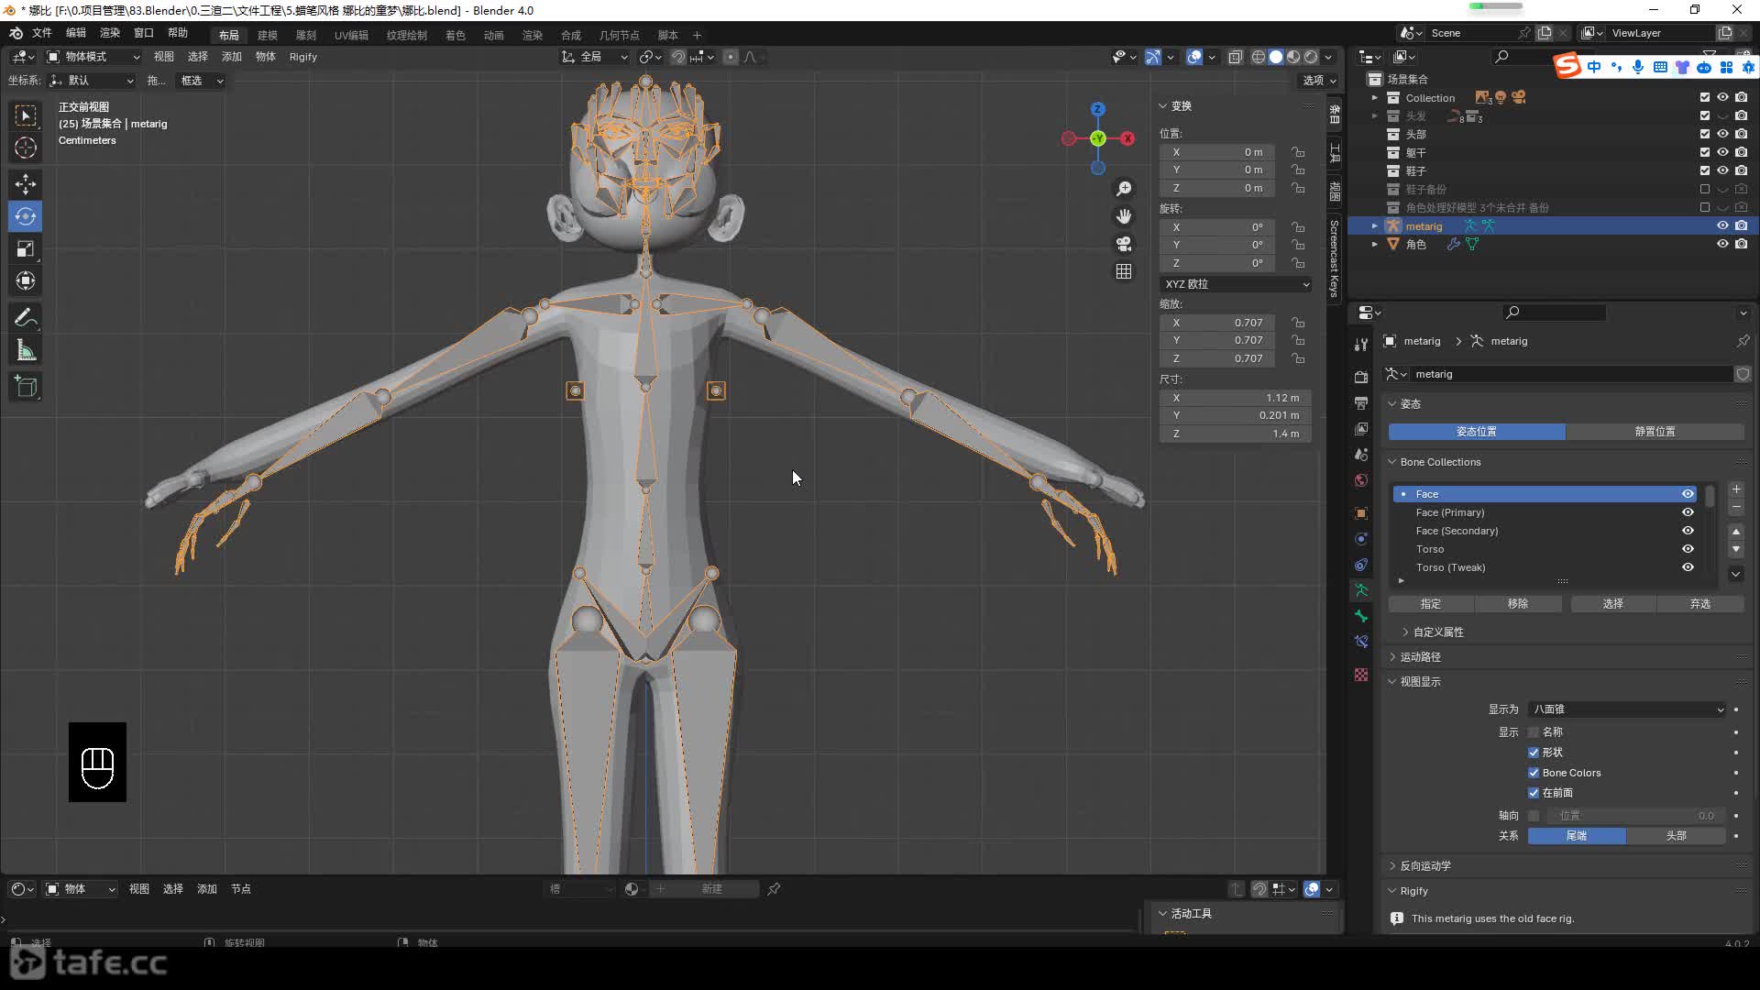
Task: Open the Tool properties tab icon
Action: click(x=1361, y=345)
